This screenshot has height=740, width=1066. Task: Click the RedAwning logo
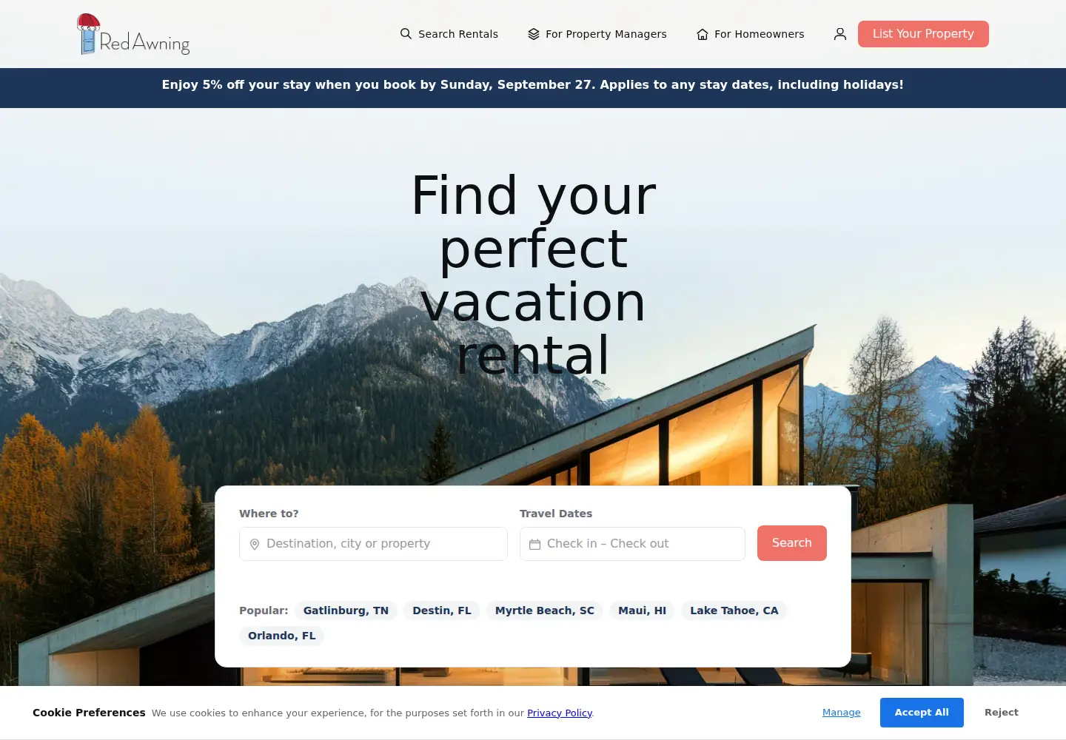(x=133, y=34)
